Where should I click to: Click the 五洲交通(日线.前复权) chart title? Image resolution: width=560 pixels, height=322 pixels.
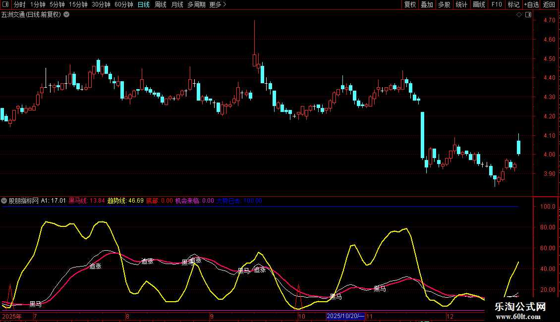(x=31, y=15)
